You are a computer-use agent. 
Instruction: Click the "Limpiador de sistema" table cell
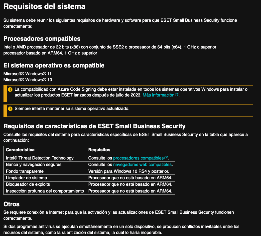[x=26, y=178]
